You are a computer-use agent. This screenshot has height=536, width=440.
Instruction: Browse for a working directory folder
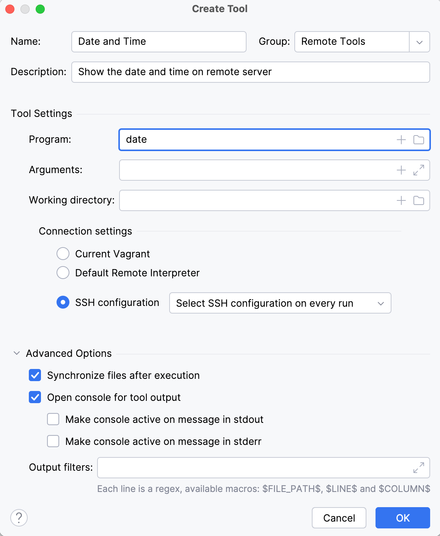[x=419, y=200]
